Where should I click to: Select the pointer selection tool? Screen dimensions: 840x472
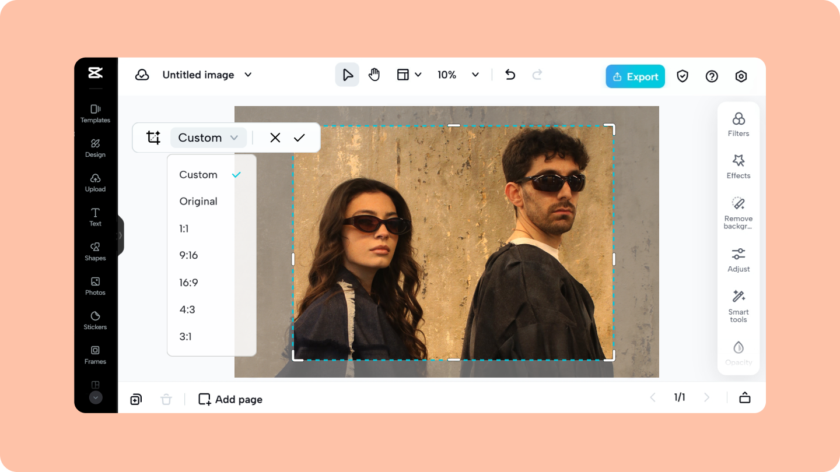point(347,75)
